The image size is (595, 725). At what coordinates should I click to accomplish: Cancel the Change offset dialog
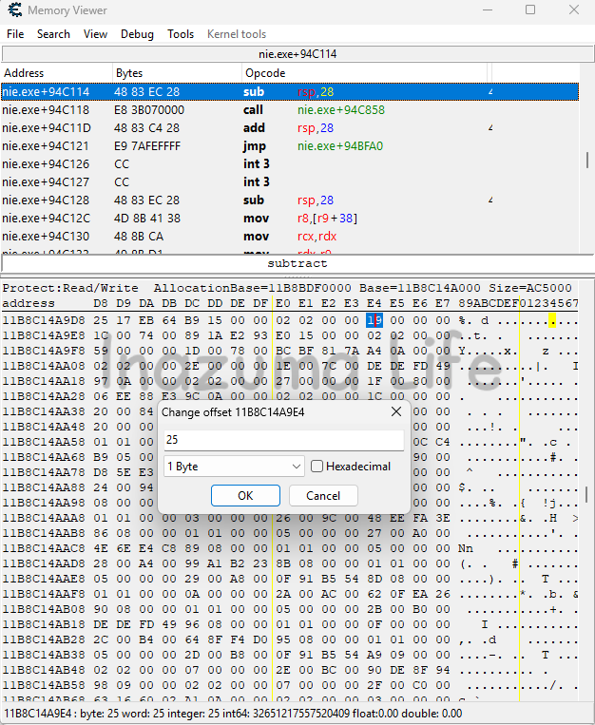[x=323, y=496]
